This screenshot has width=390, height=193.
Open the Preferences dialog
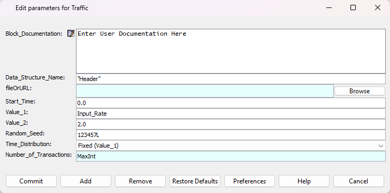[249, 181]
